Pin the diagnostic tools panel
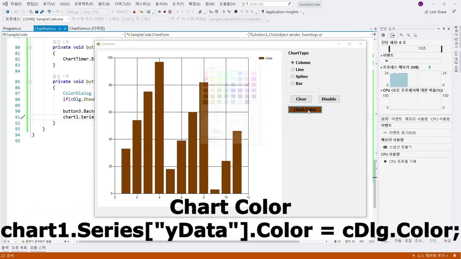This screenshot has height=259, width=461. [x=444, y=29]
